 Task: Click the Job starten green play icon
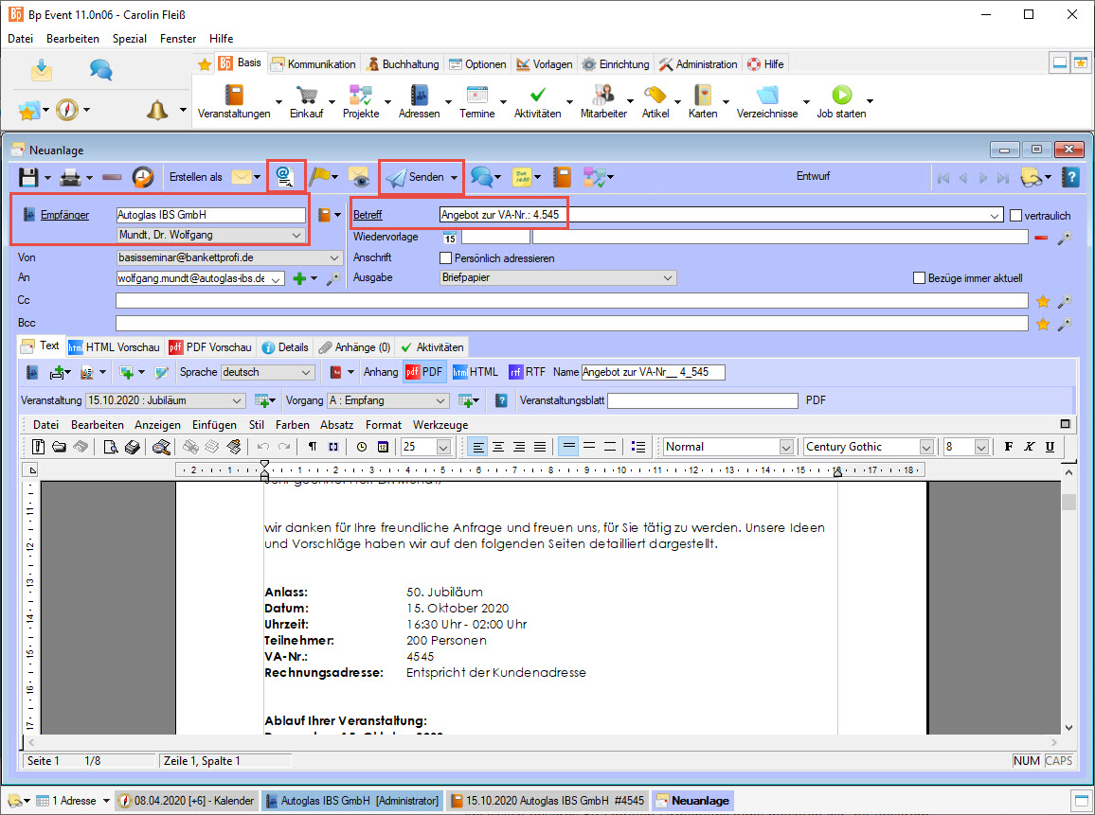click(x=841, y=95)
